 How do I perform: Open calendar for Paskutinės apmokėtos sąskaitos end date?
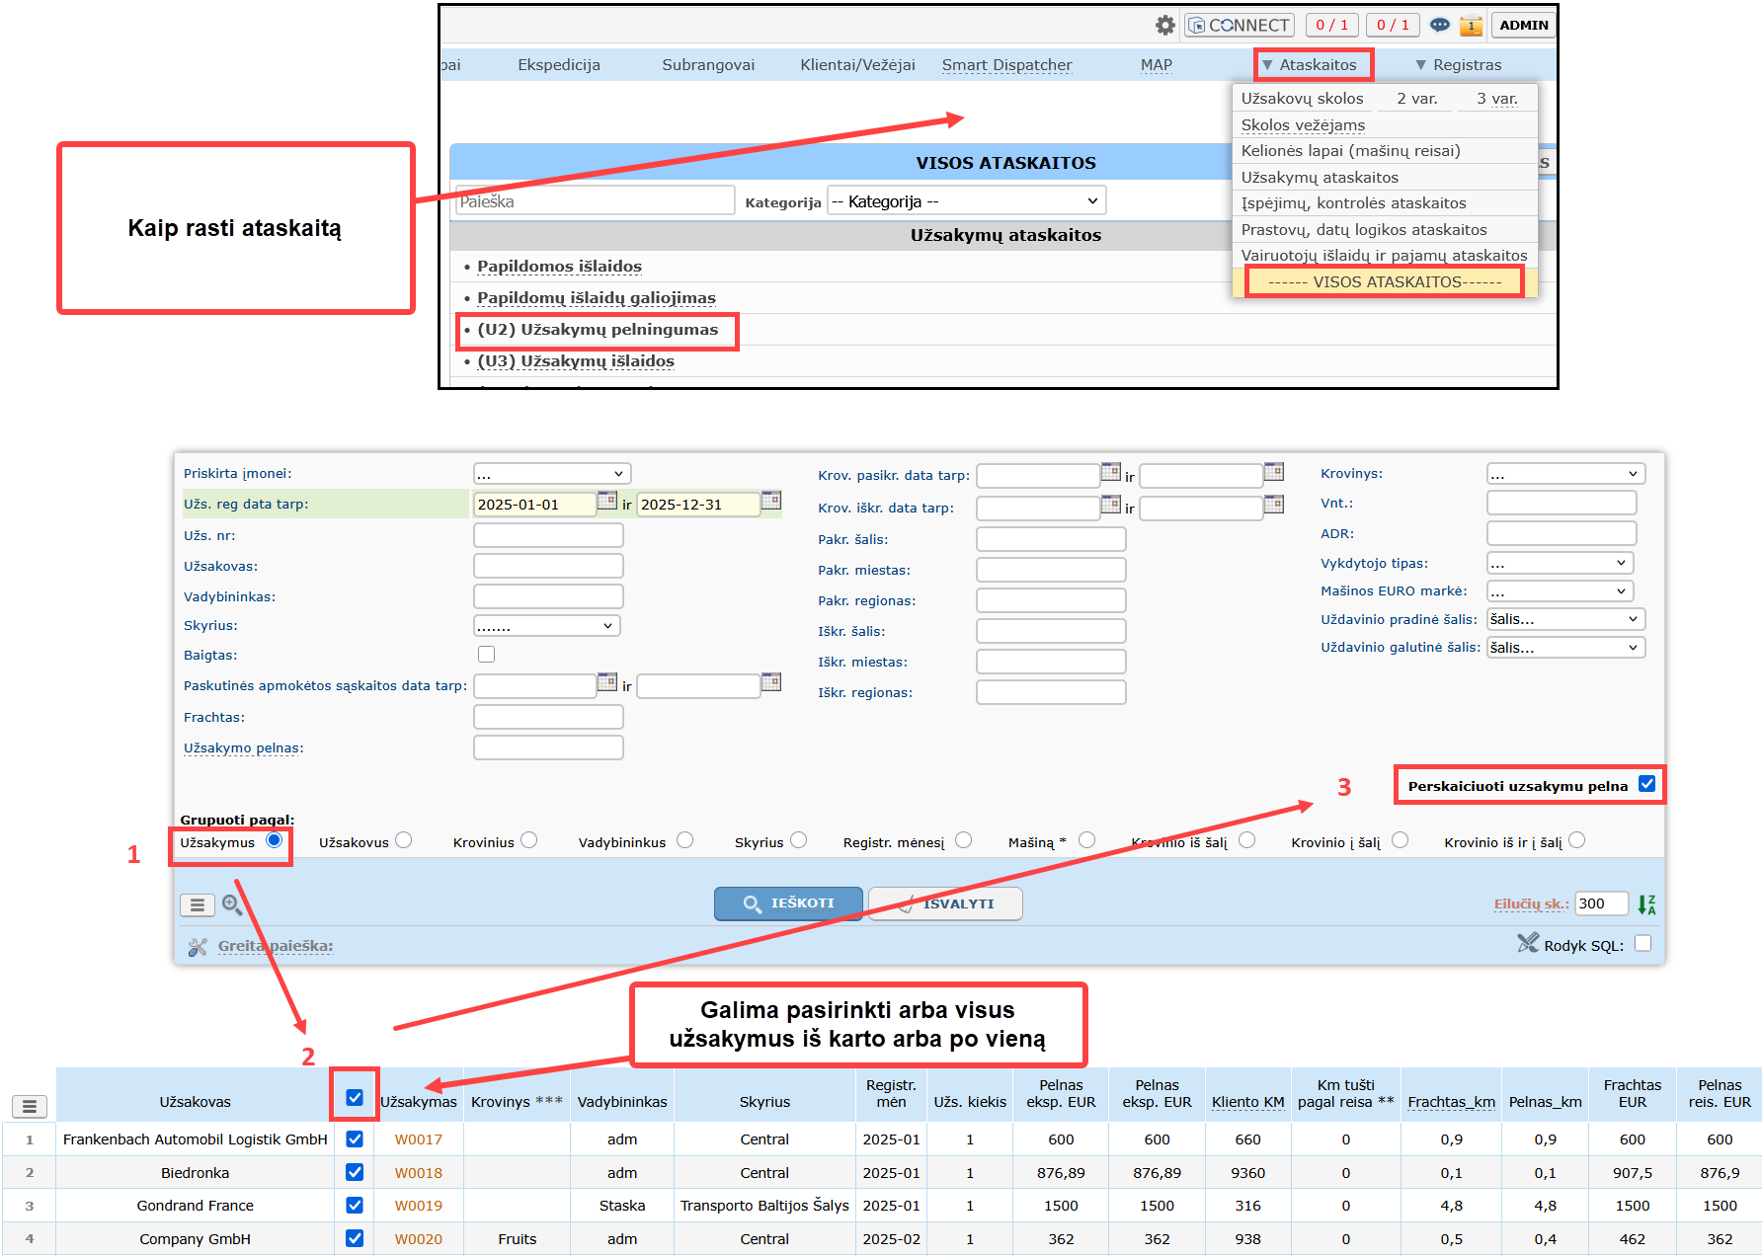pyautogui.click(x=771, y=682)
